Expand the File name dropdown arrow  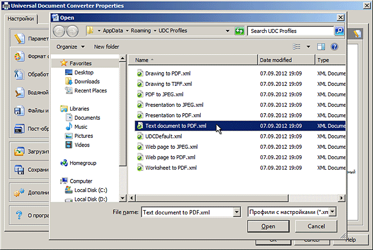[x=237, y=212]
